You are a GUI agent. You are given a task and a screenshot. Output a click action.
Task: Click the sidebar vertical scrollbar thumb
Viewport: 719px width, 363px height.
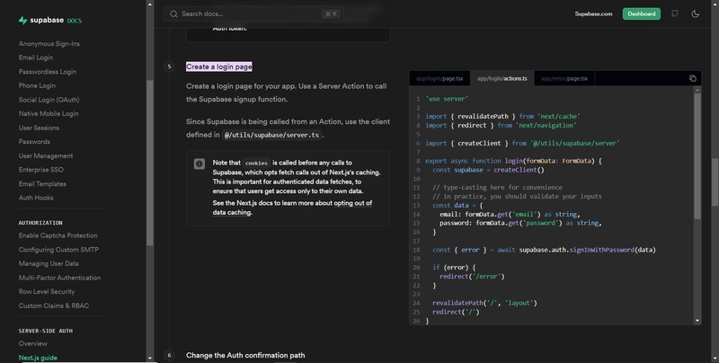coord(150,163)
